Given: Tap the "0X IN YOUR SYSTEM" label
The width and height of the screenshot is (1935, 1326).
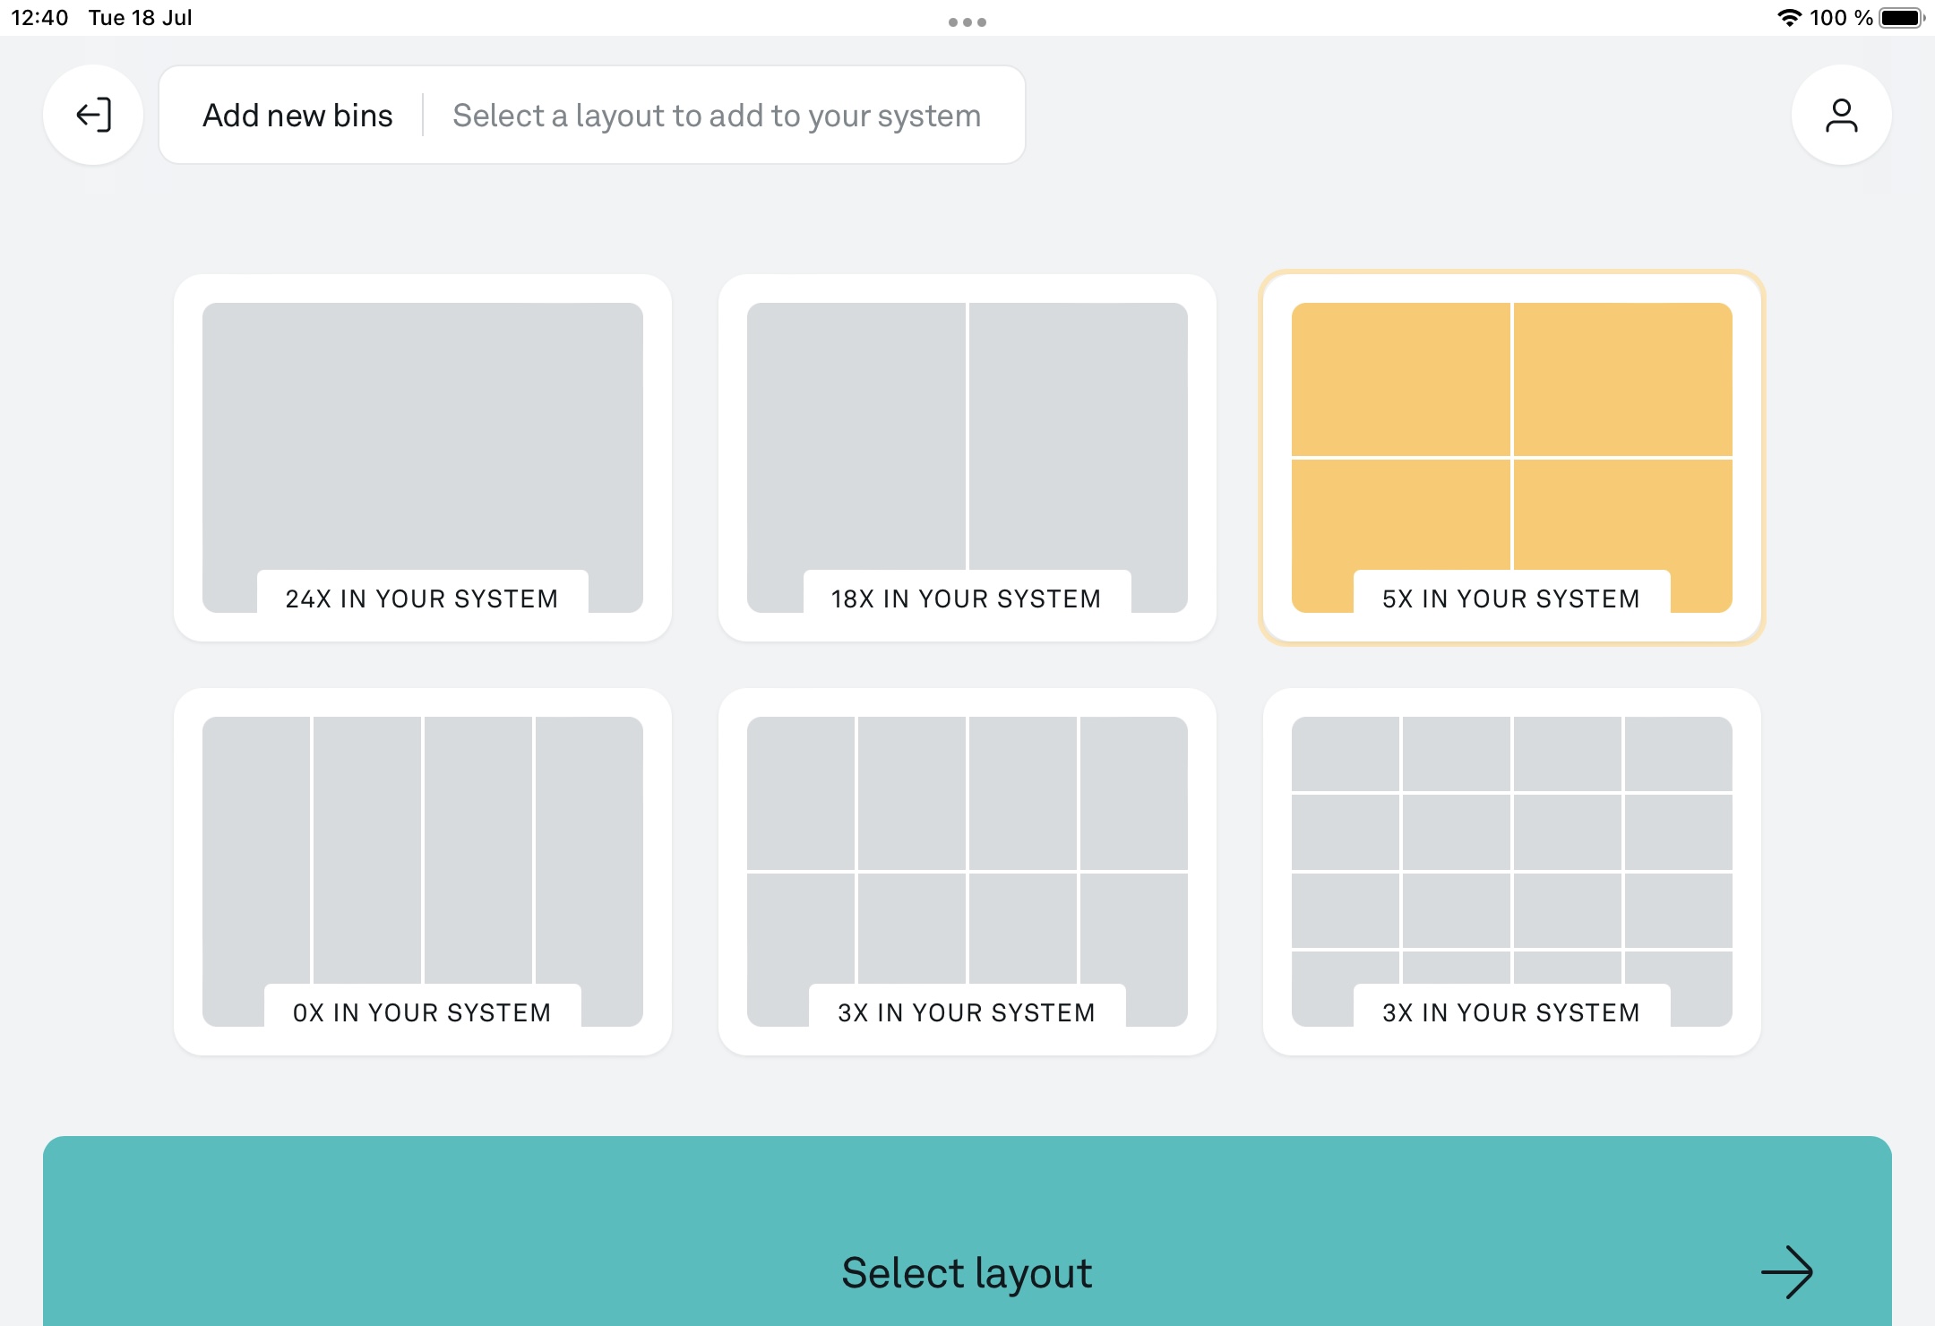Looking at the screenshot, I should pos(422,1012).
